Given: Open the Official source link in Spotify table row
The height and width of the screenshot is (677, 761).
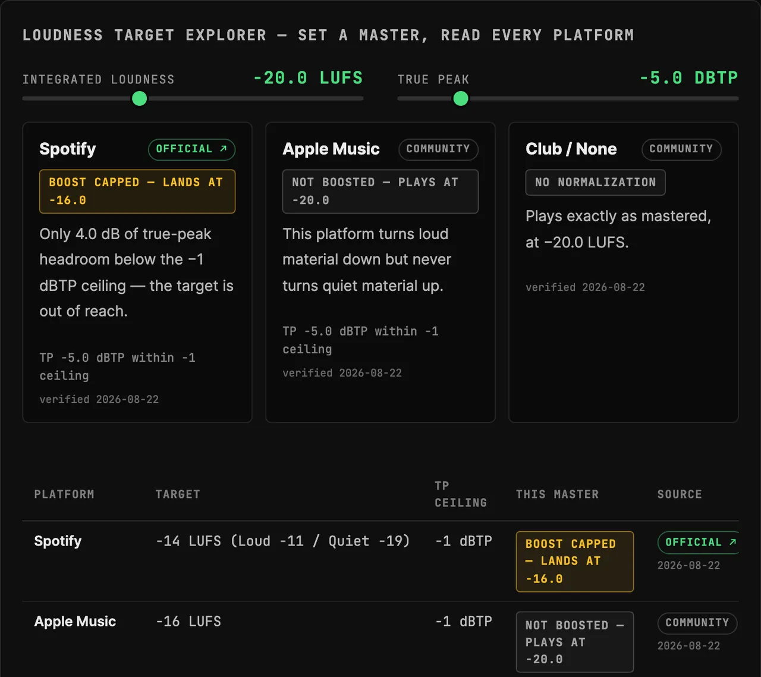Looking at the screenshot, I should pyautogui.click(x=698, y=543).
